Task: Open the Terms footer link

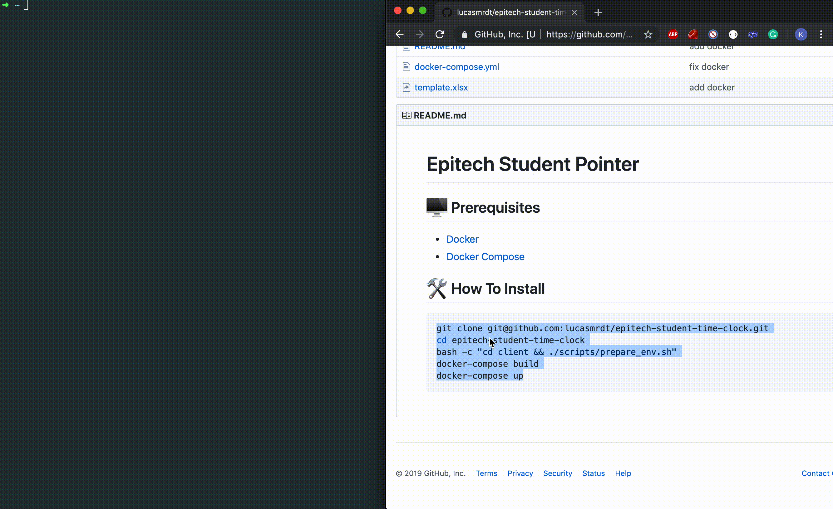Action: click(486, 473)
